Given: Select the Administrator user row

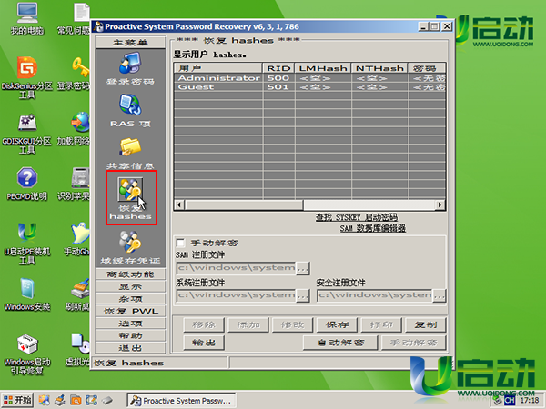Looking at the screenshot, I should click(310, 78).
